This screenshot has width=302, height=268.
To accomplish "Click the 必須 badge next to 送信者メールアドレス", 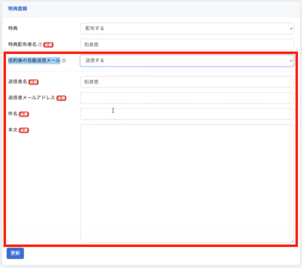I will point(61,98).
